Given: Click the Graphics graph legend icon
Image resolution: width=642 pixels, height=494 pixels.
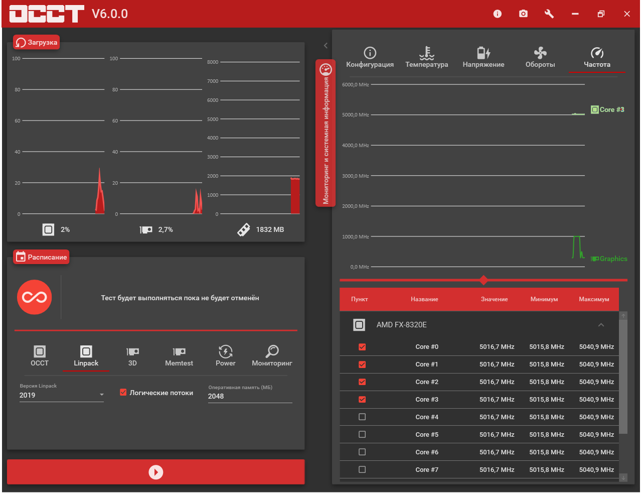Looking at the screenshot, I should point(595,259).
